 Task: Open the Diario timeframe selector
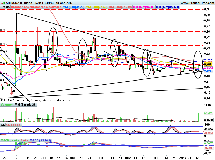[29, 3]
